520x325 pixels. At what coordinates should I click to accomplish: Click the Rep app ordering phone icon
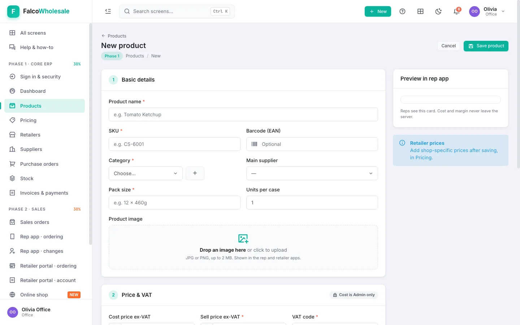coord(12,237)
